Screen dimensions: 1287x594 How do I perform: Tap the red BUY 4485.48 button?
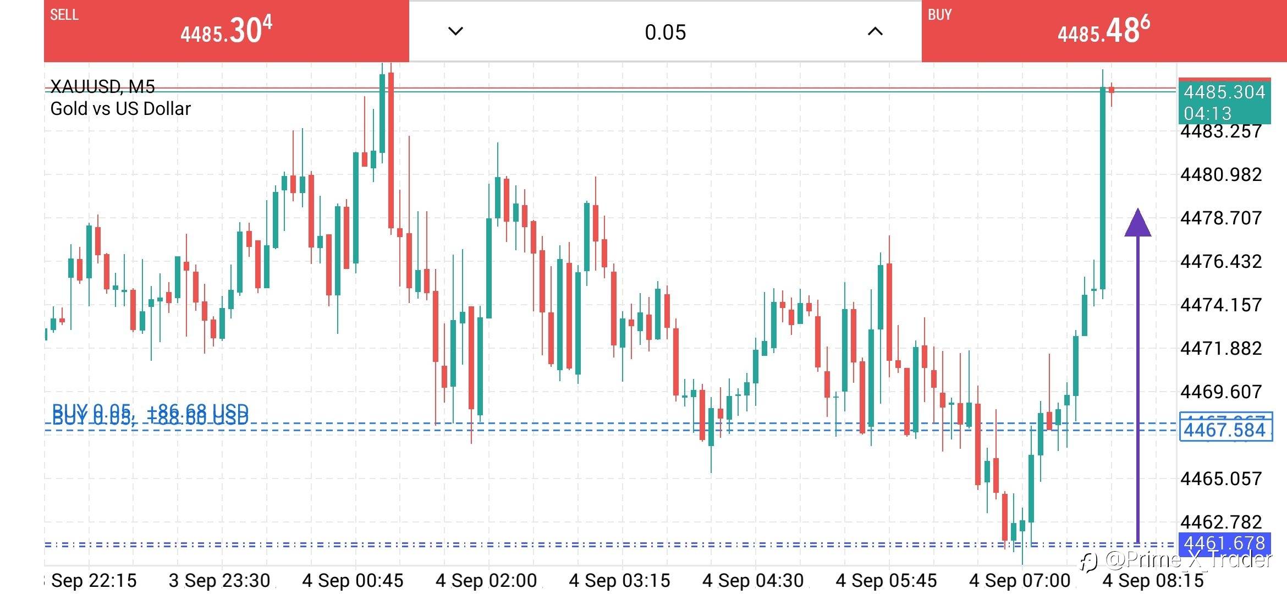pyautogui.click(x=1104, y=31)
